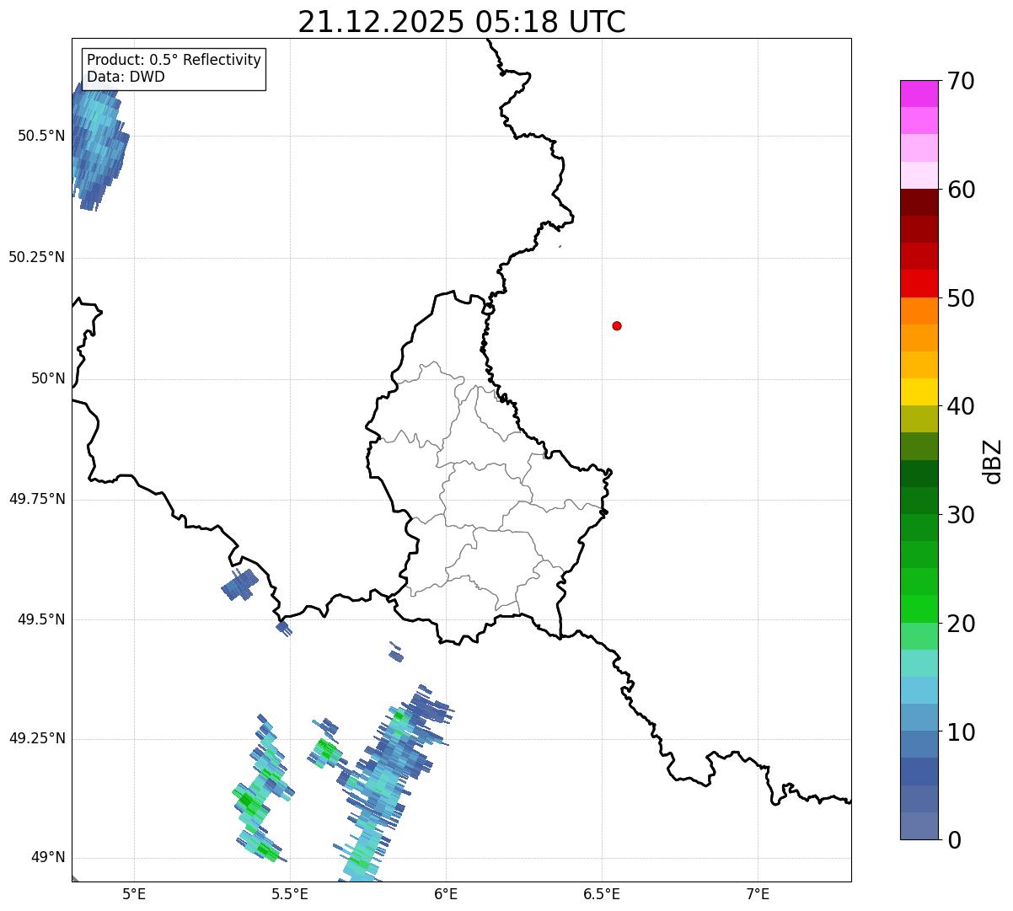Pick the olive colorbar segment just below 40
The height and width of the screenshot is (911, 1013).
[919, 419]
